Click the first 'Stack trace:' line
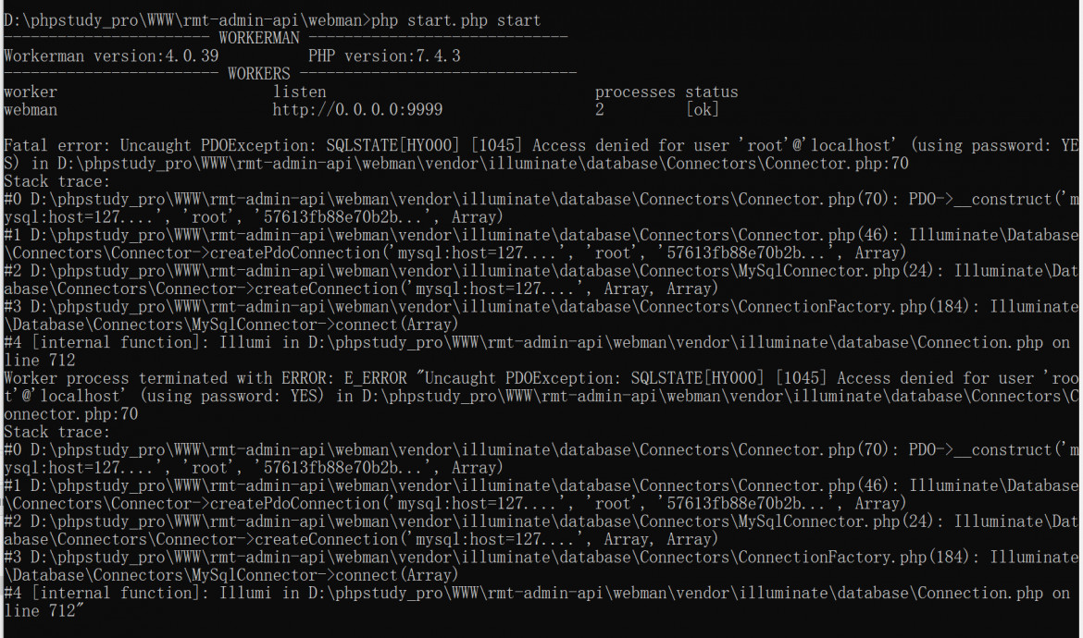The width and height of the screenshot is (1083, 638). (56, 182)
